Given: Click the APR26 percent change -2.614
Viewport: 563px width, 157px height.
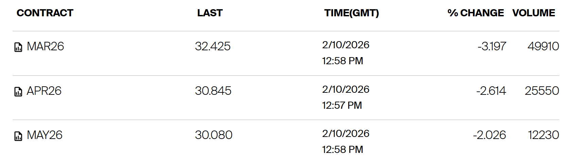Looking at the screenshot, I should (491, 91).
